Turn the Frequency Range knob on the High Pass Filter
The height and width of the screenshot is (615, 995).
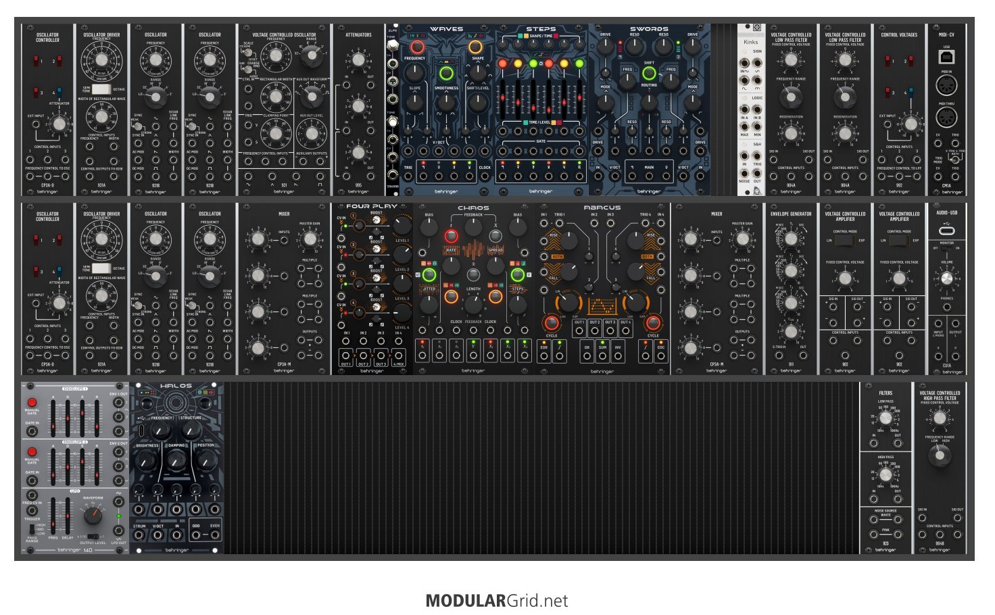tap(940, 456)
